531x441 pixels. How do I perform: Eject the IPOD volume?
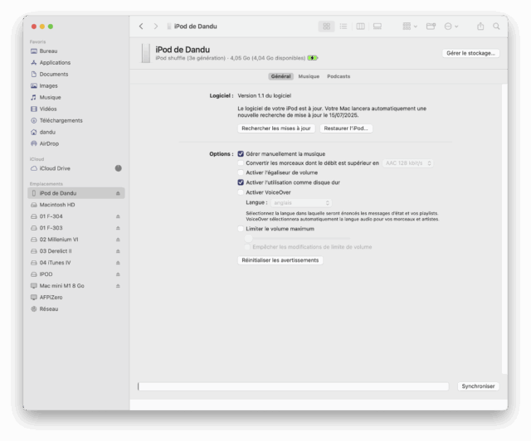(118, 274)
